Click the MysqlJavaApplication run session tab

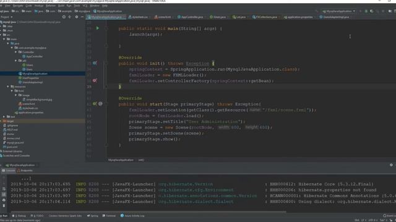point(21,165)
